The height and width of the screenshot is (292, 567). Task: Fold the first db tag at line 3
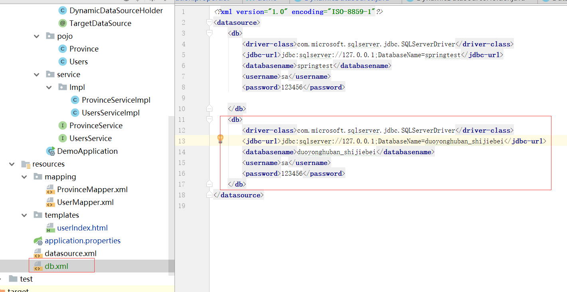pyautogui.click(x=209, y=33)
